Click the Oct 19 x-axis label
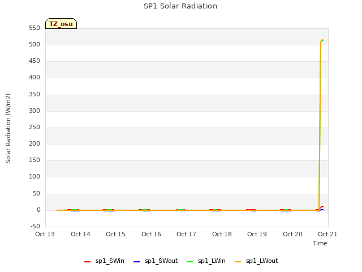 [257, 234]
